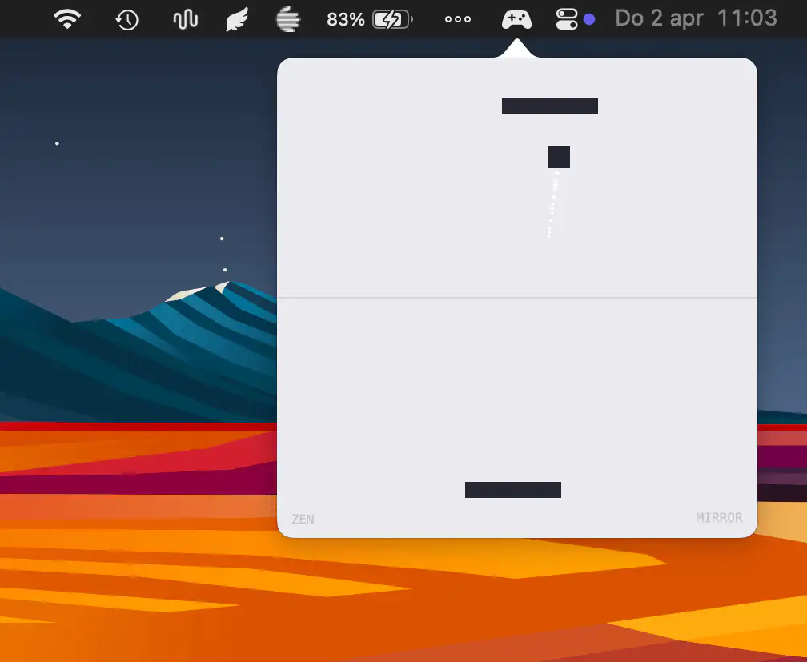Click the center dividing line of the court

click(516, 298)
